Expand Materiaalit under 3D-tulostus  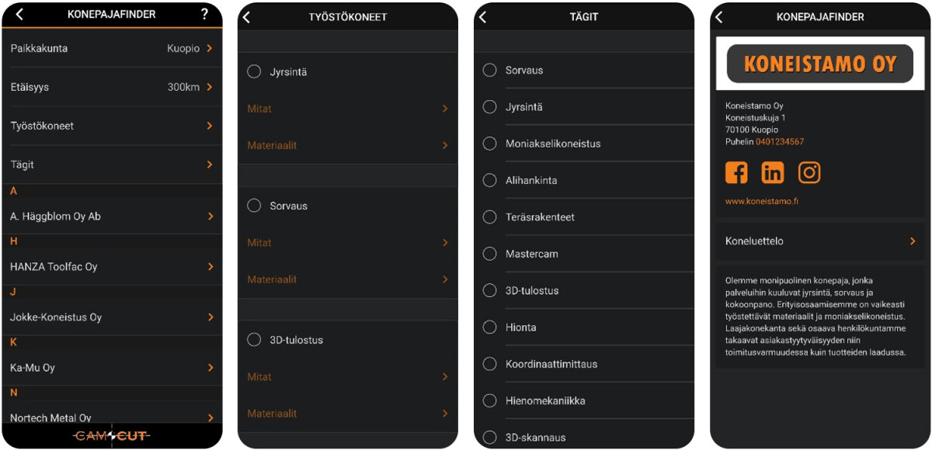(x=347, y=414)
